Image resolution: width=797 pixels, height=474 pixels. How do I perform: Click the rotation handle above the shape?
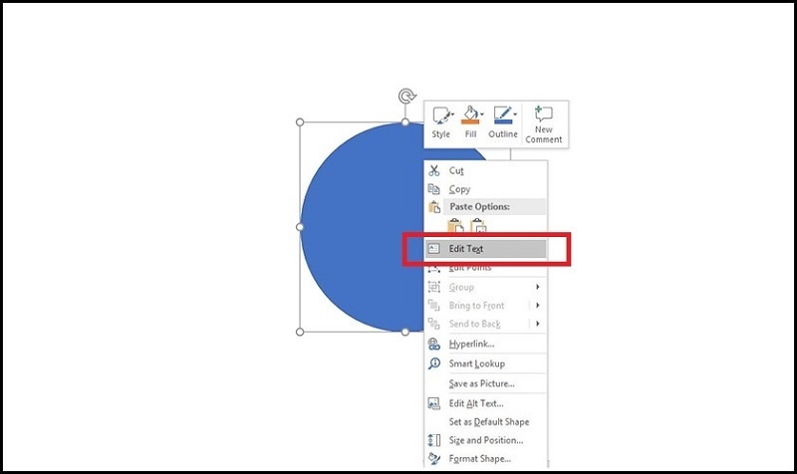pos(405,97)
